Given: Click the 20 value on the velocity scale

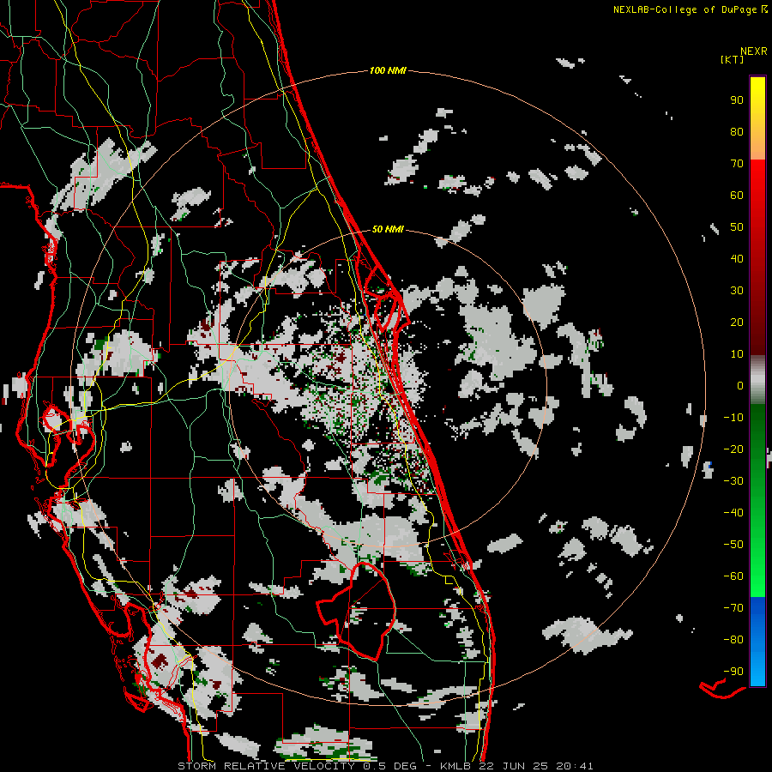Looking at the screenshot, I should point(737,323).
